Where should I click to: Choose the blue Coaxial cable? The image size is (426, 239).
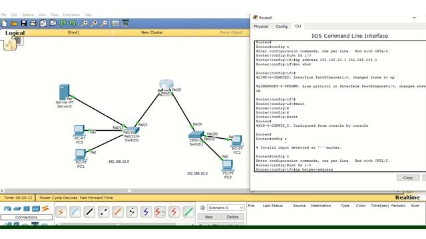146,212
